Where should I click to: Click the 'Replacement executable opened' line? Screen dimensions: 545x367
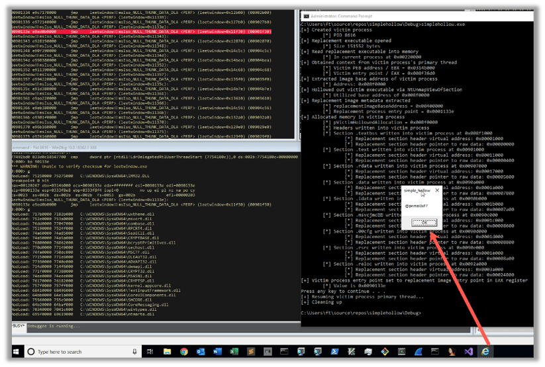(346, 40)
